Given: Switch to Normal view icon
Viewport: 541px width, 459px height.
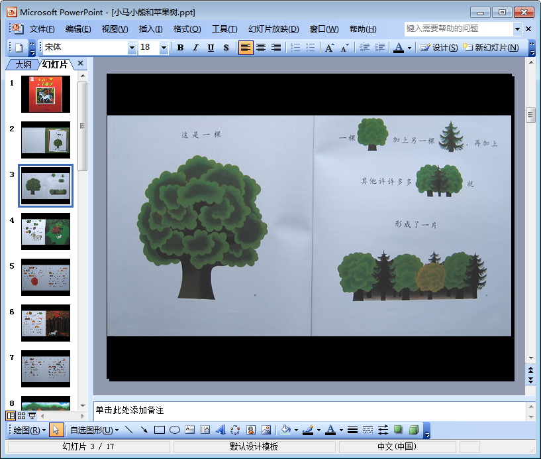Looking at the screenshot, I should [11, 416].
